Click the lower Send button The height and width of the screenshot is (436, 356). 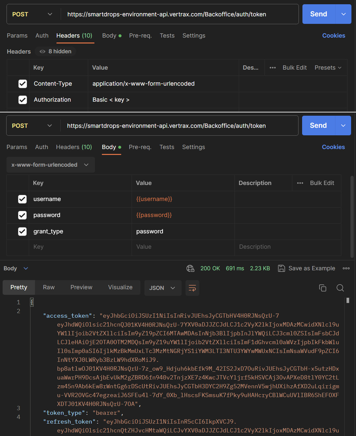click(318, 126)
